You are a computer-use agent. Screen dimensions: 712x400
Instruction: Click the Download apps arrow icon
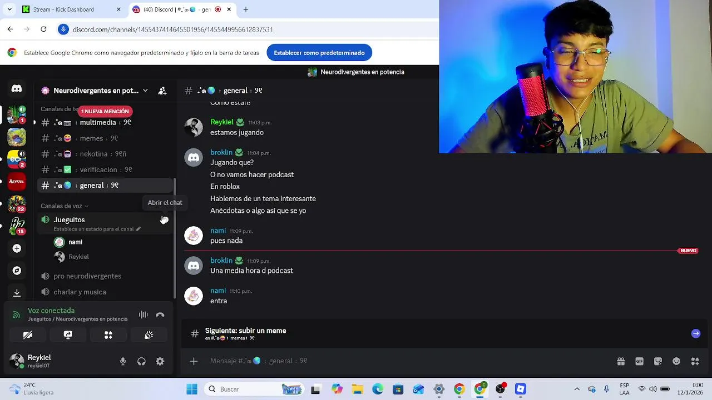pyautogui.click(x=17, y=292)
